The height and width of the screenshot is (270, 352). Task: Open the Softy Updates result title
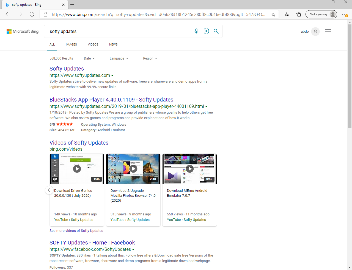pos(67,69)
